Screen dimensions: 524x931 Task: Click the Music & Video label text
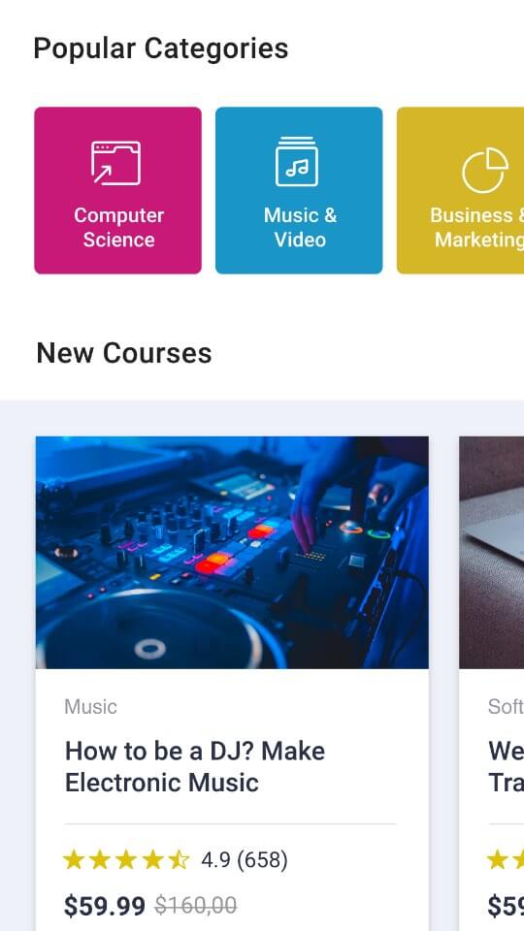click(300, 227)
